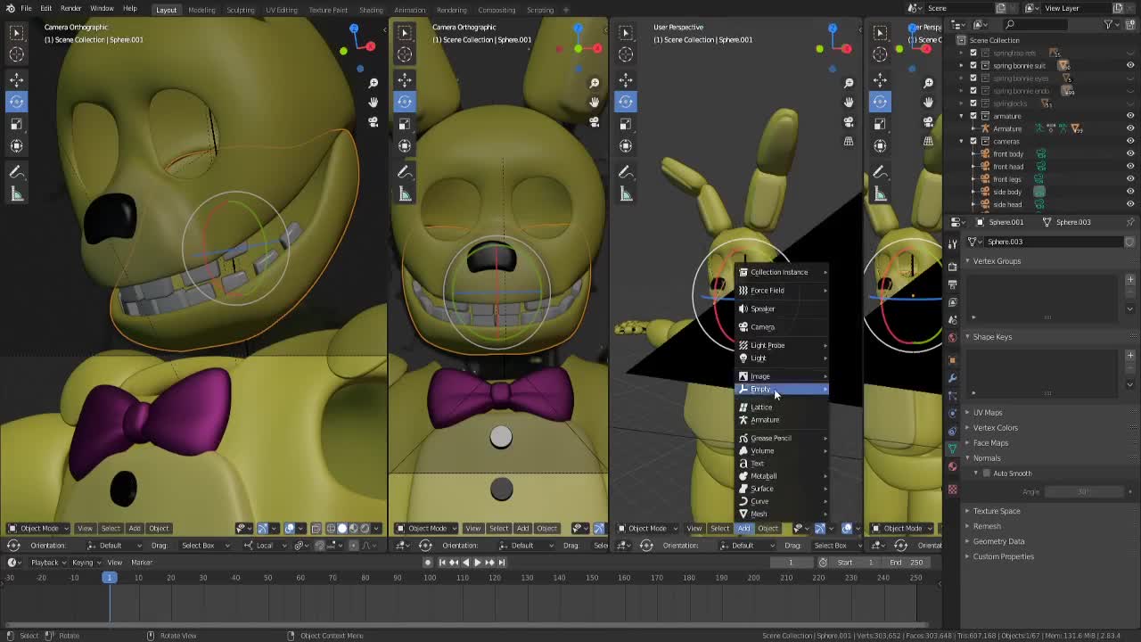Open Keying menu in timeline
Image resolution: width=1141 pixels, height=642 pixels.
coord(85,563)
